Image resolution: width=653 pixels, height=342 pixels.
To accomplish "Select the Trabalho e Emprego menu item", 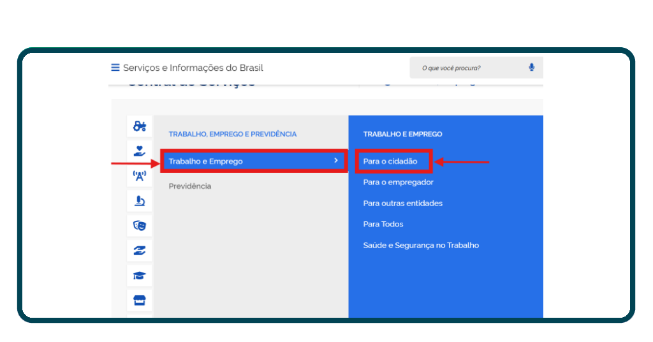I will pos(205,161).
